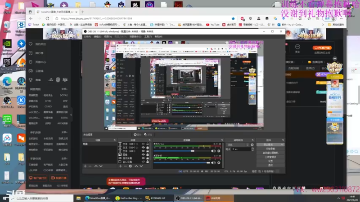The width and height of the screenshot is (360, 202).
Task: Expand bookmarks bar overflow chevron
Action: (323, 25)
